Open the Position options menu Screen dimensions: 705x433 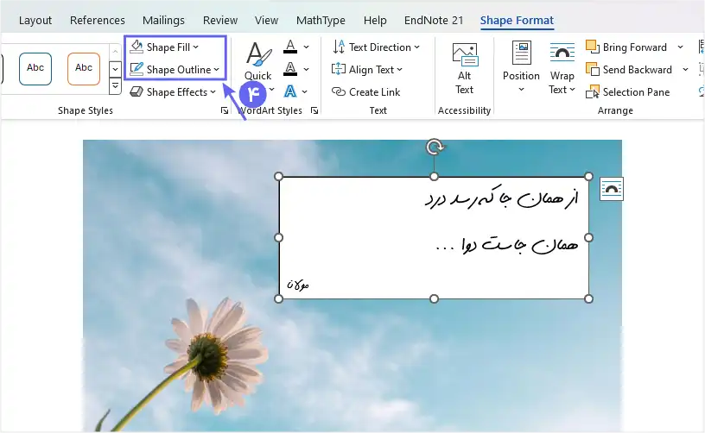click(521, 67)
